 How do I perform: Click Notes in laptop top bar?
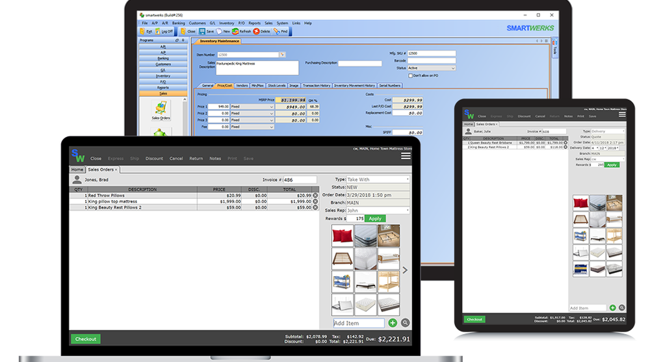[x=215, y=159]
